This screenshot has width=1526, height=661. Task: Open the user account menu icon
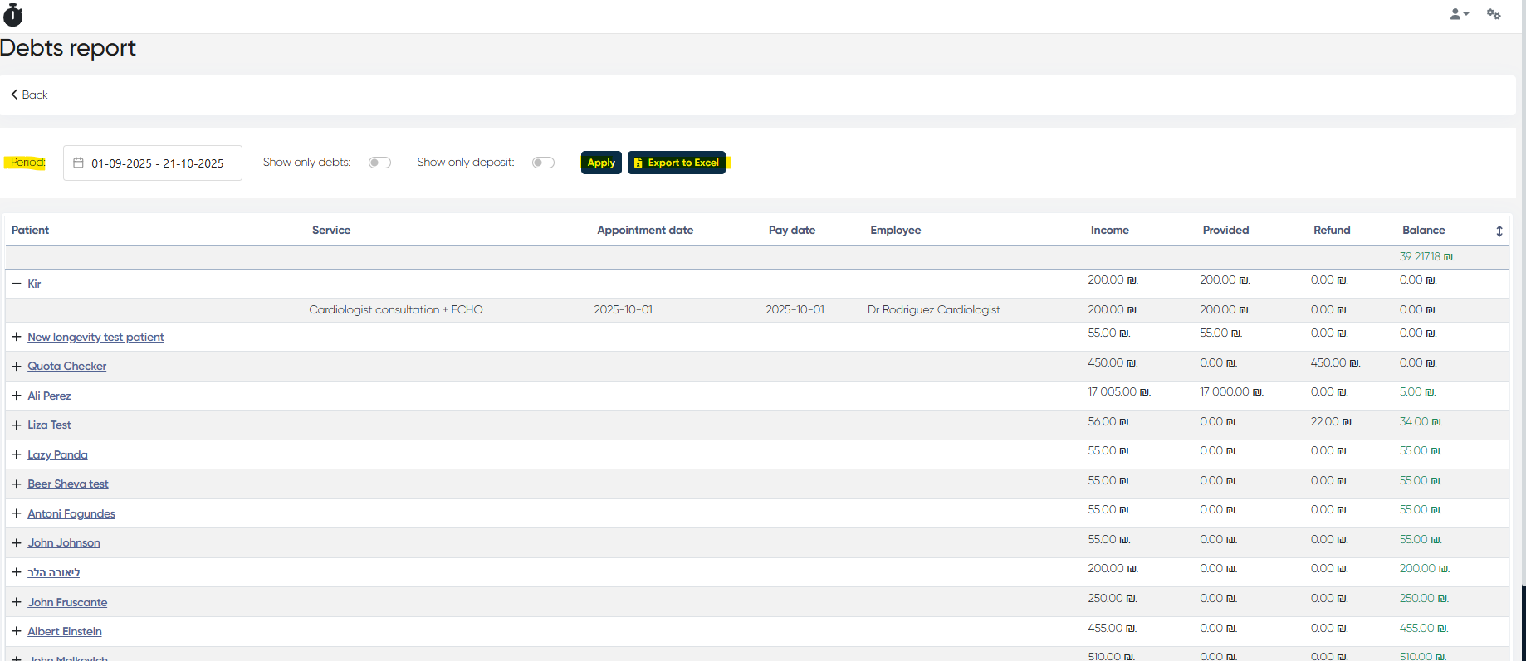coord(1457,14)
